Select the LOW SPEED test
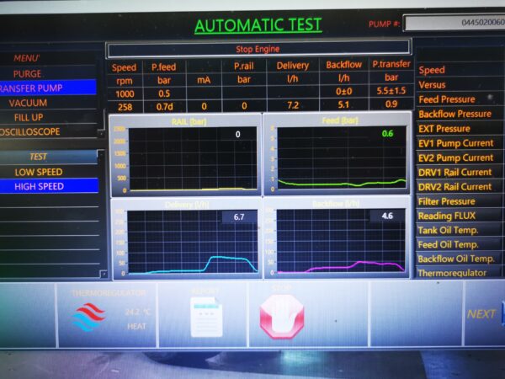 [x=38, y=172]
